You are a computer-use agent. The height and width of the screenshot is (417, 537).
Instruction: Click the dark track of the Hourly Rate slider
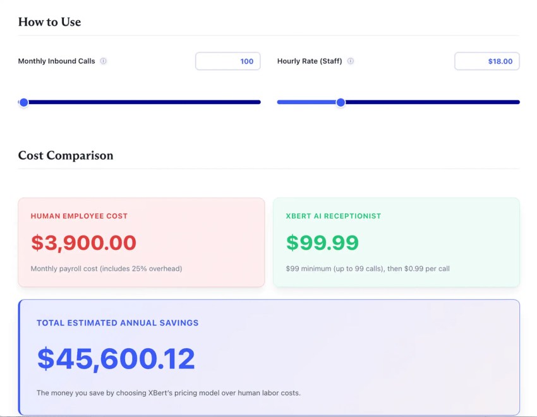click(x=433, y=102)
